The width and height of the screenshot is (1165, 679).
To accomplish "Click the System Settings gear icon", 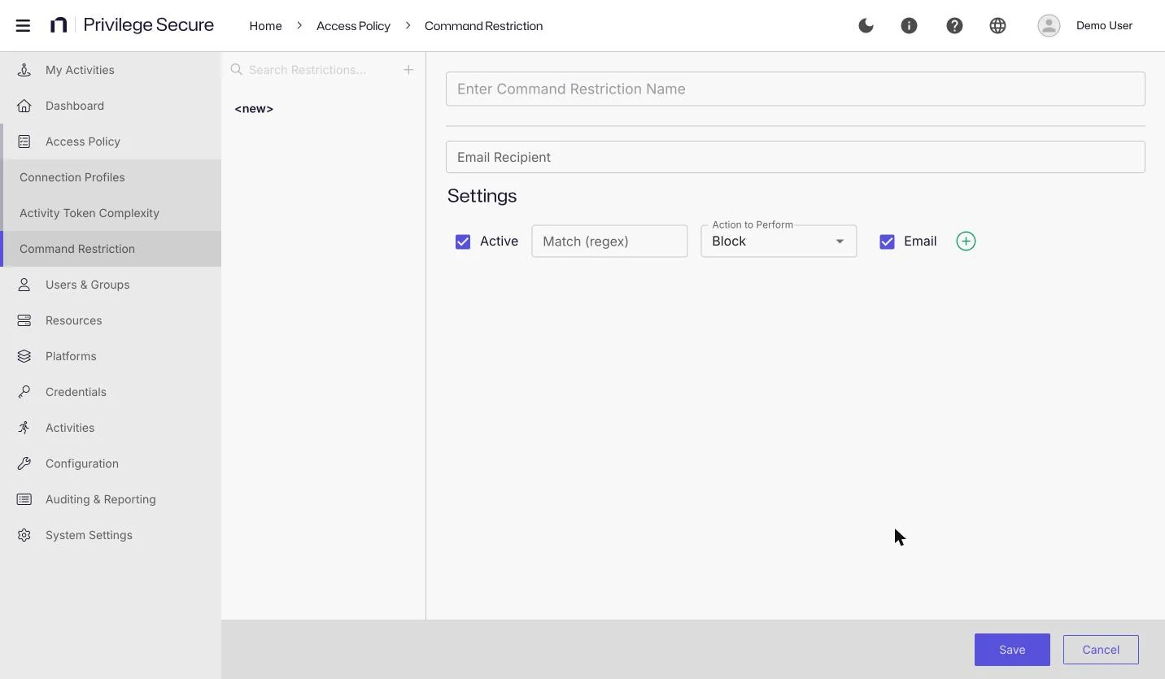I will click(x=24, y=535).
